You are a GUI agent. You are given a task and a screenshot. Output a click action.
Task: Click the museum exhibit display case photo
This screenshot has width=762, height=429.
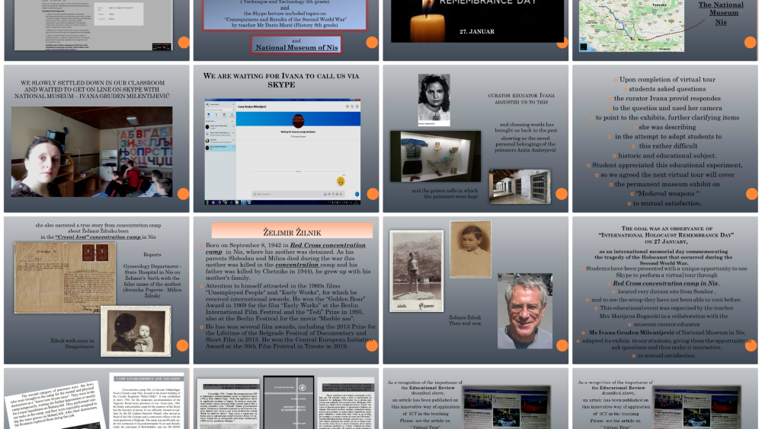(x=435, y=156)
